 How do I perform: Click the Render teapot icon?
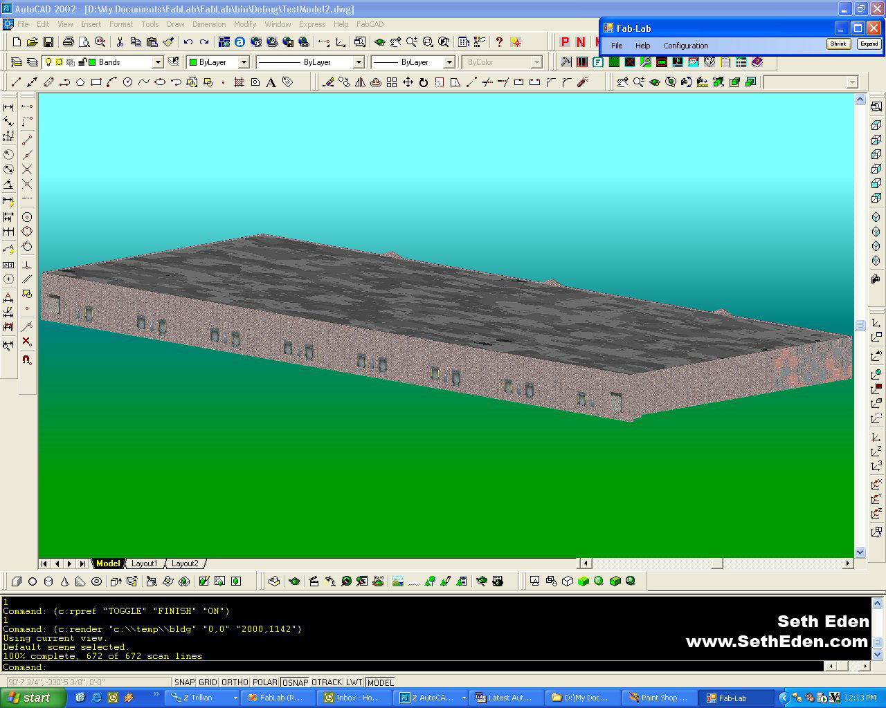pos(294,581)
